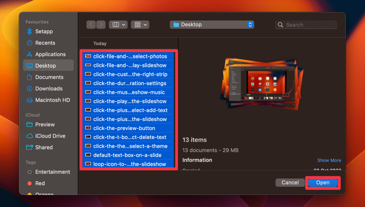Click the Recents clock icon
365x207 pixels.
30,43
